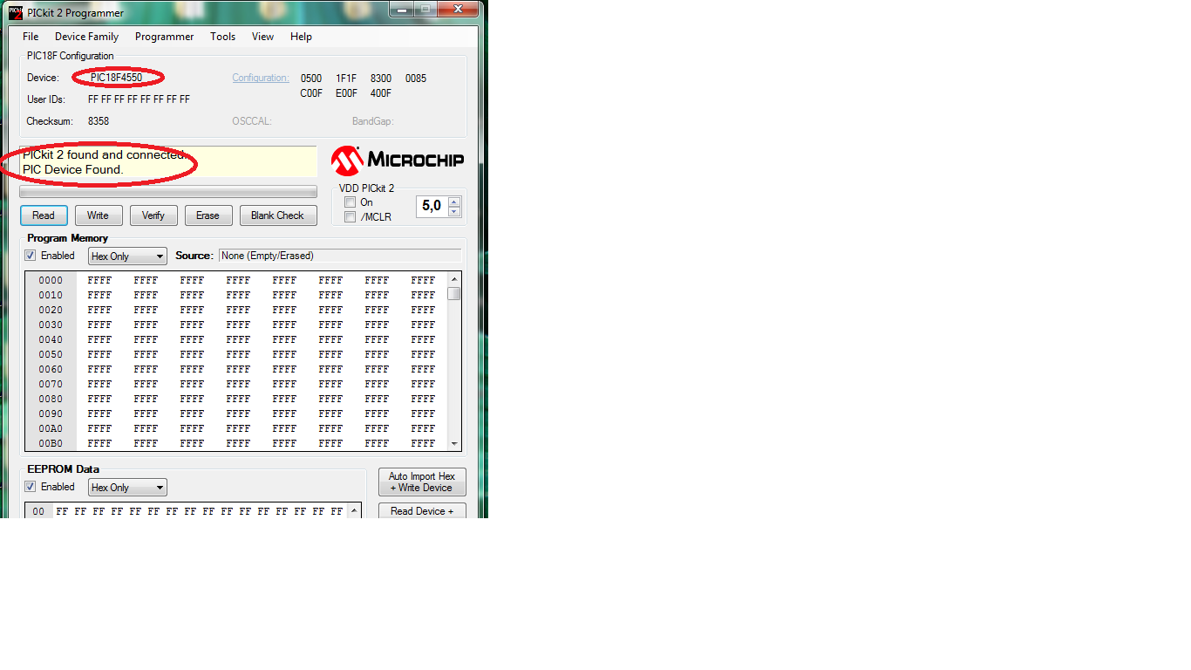The image size is (1191, 670).
Task: Click the OSCCAL label
Action: (x=252, y=121)
